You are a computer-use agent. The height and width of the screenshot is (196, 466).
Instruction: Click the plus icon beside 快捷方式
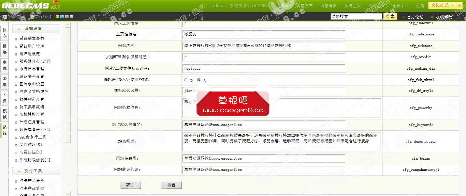459,6
